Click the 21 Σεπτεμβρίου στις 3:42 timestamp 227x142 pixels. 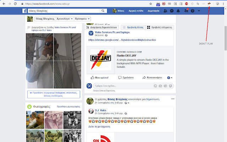[109, 103]
